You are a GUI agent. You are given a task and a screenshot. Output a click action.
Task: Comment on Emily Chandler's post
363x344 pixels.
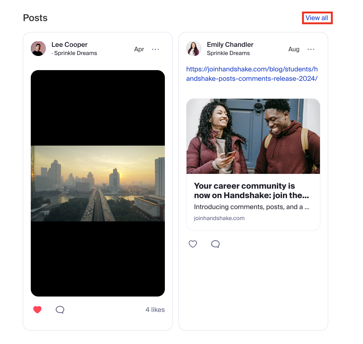tap(215, 244)
